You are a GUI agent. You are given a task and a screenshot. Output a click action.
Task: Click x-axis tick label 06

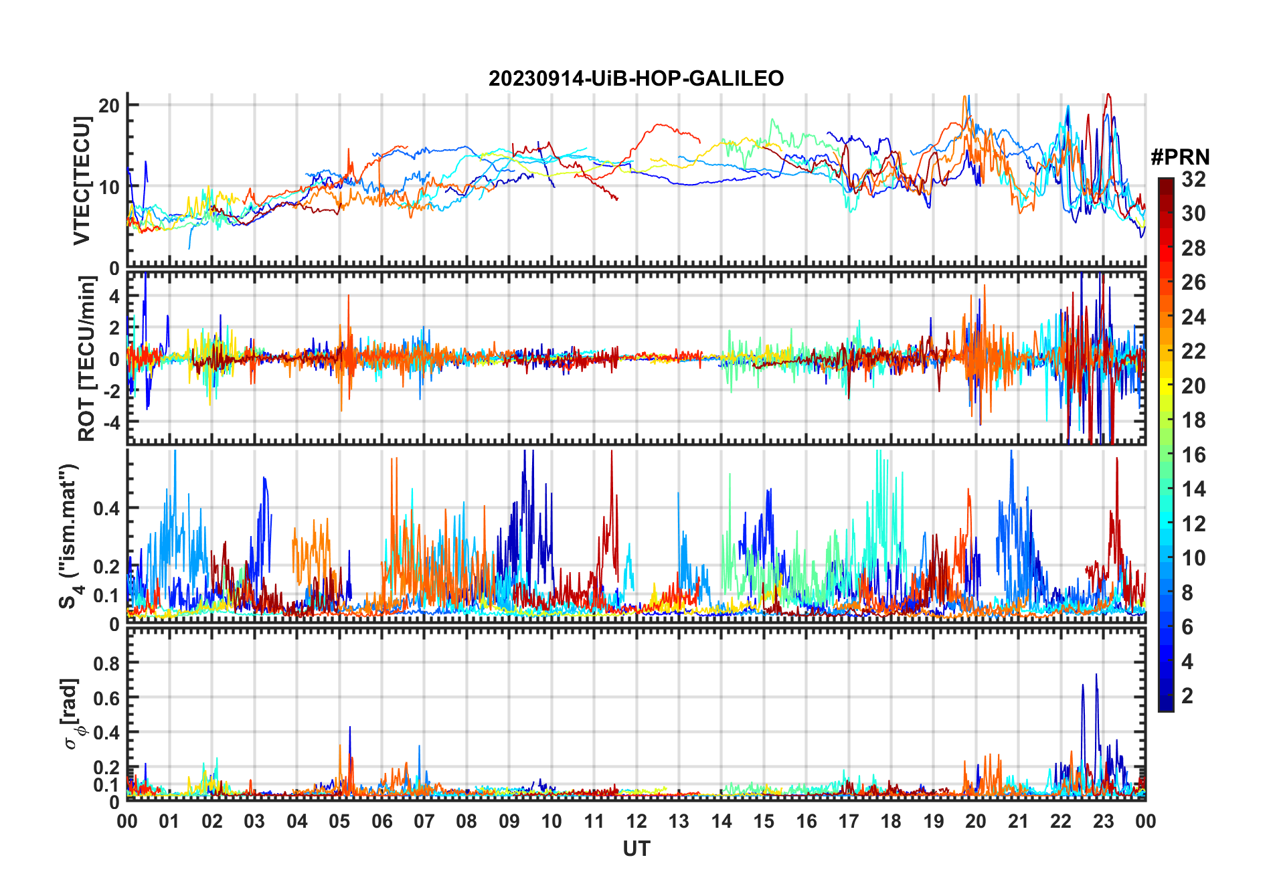381,821
